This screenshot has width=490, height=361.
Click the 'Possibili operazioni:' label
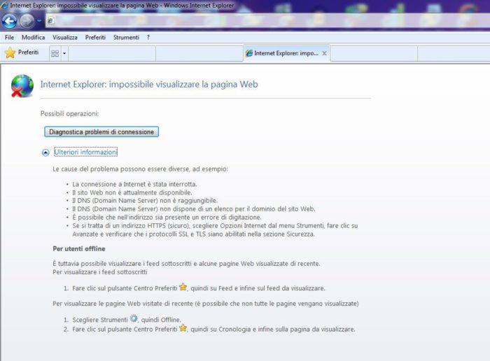[x=69, y=113]
